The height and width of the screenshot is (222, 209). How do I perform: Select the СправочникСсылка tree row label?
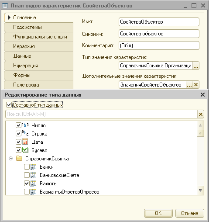(x=47, y=159)
